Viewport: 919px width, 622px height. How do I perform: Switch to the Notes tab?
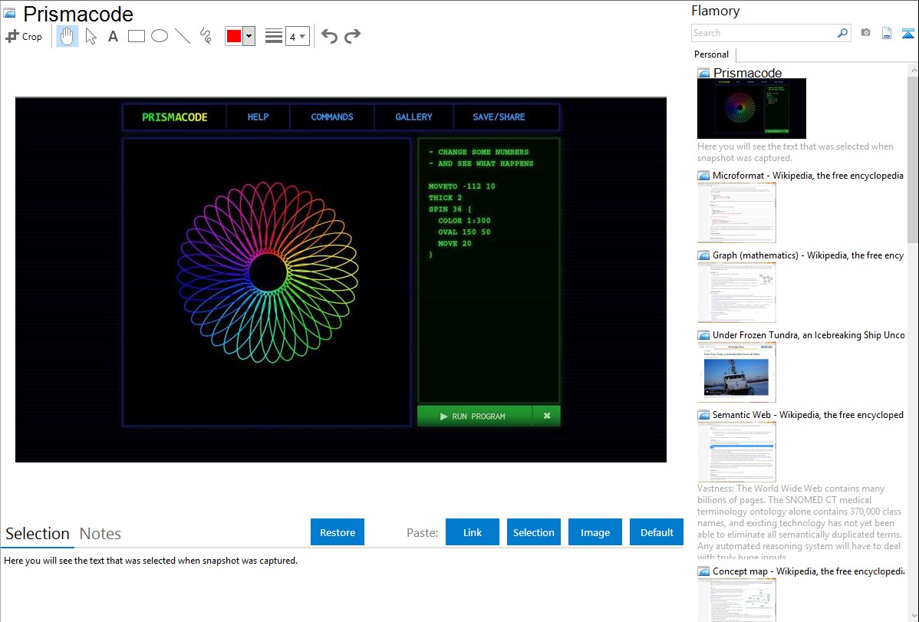100,534
